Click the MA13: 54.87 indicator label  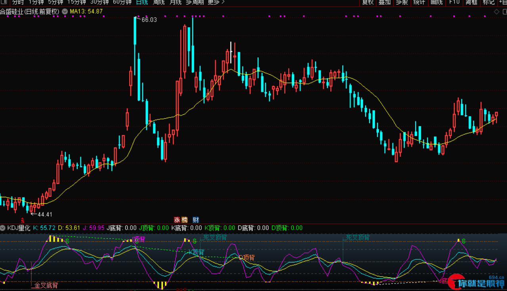(x=86, y=11)
